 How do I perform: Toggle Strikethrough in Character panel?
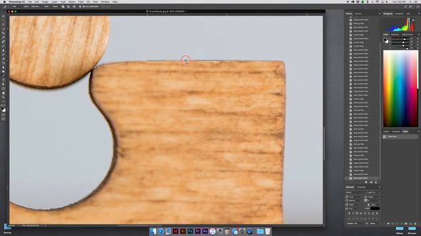(377, 214)
